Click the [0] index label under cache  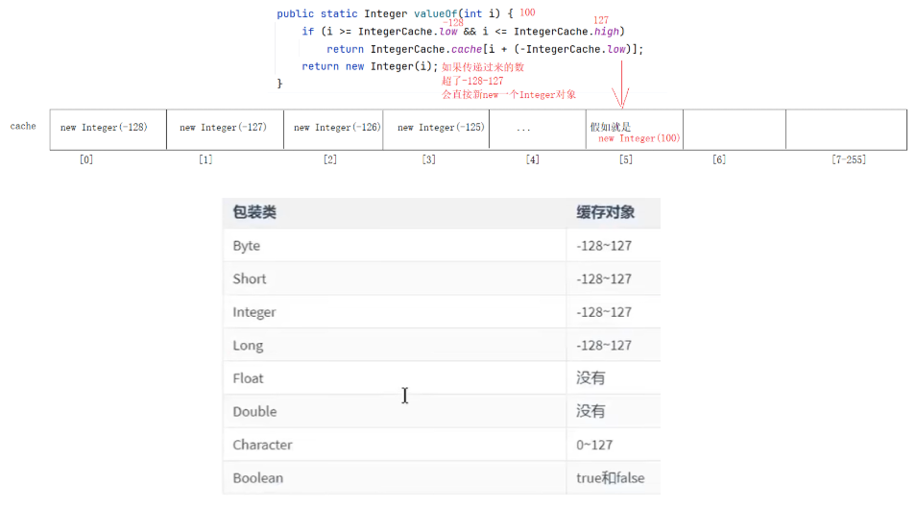pos(86,159)
